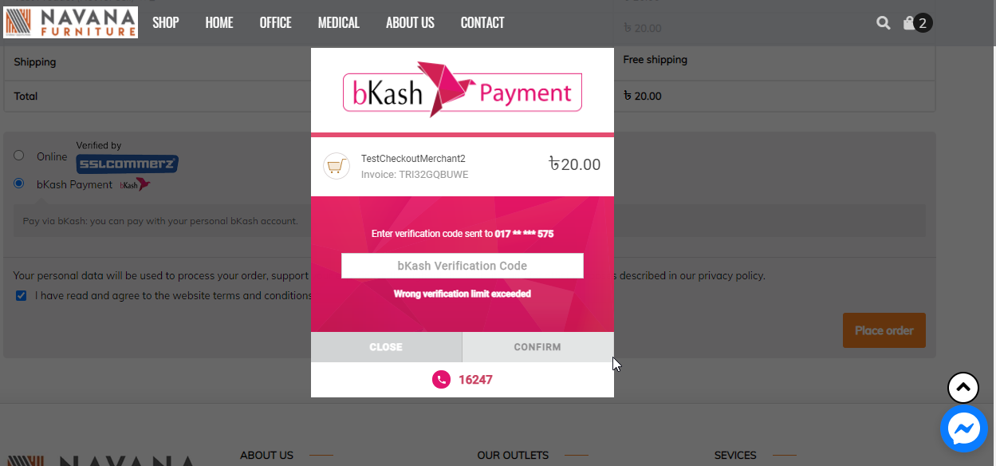Click the Navana Furniture logo
The width and height of the screenshot is (996, 466).
click(71, 22)
